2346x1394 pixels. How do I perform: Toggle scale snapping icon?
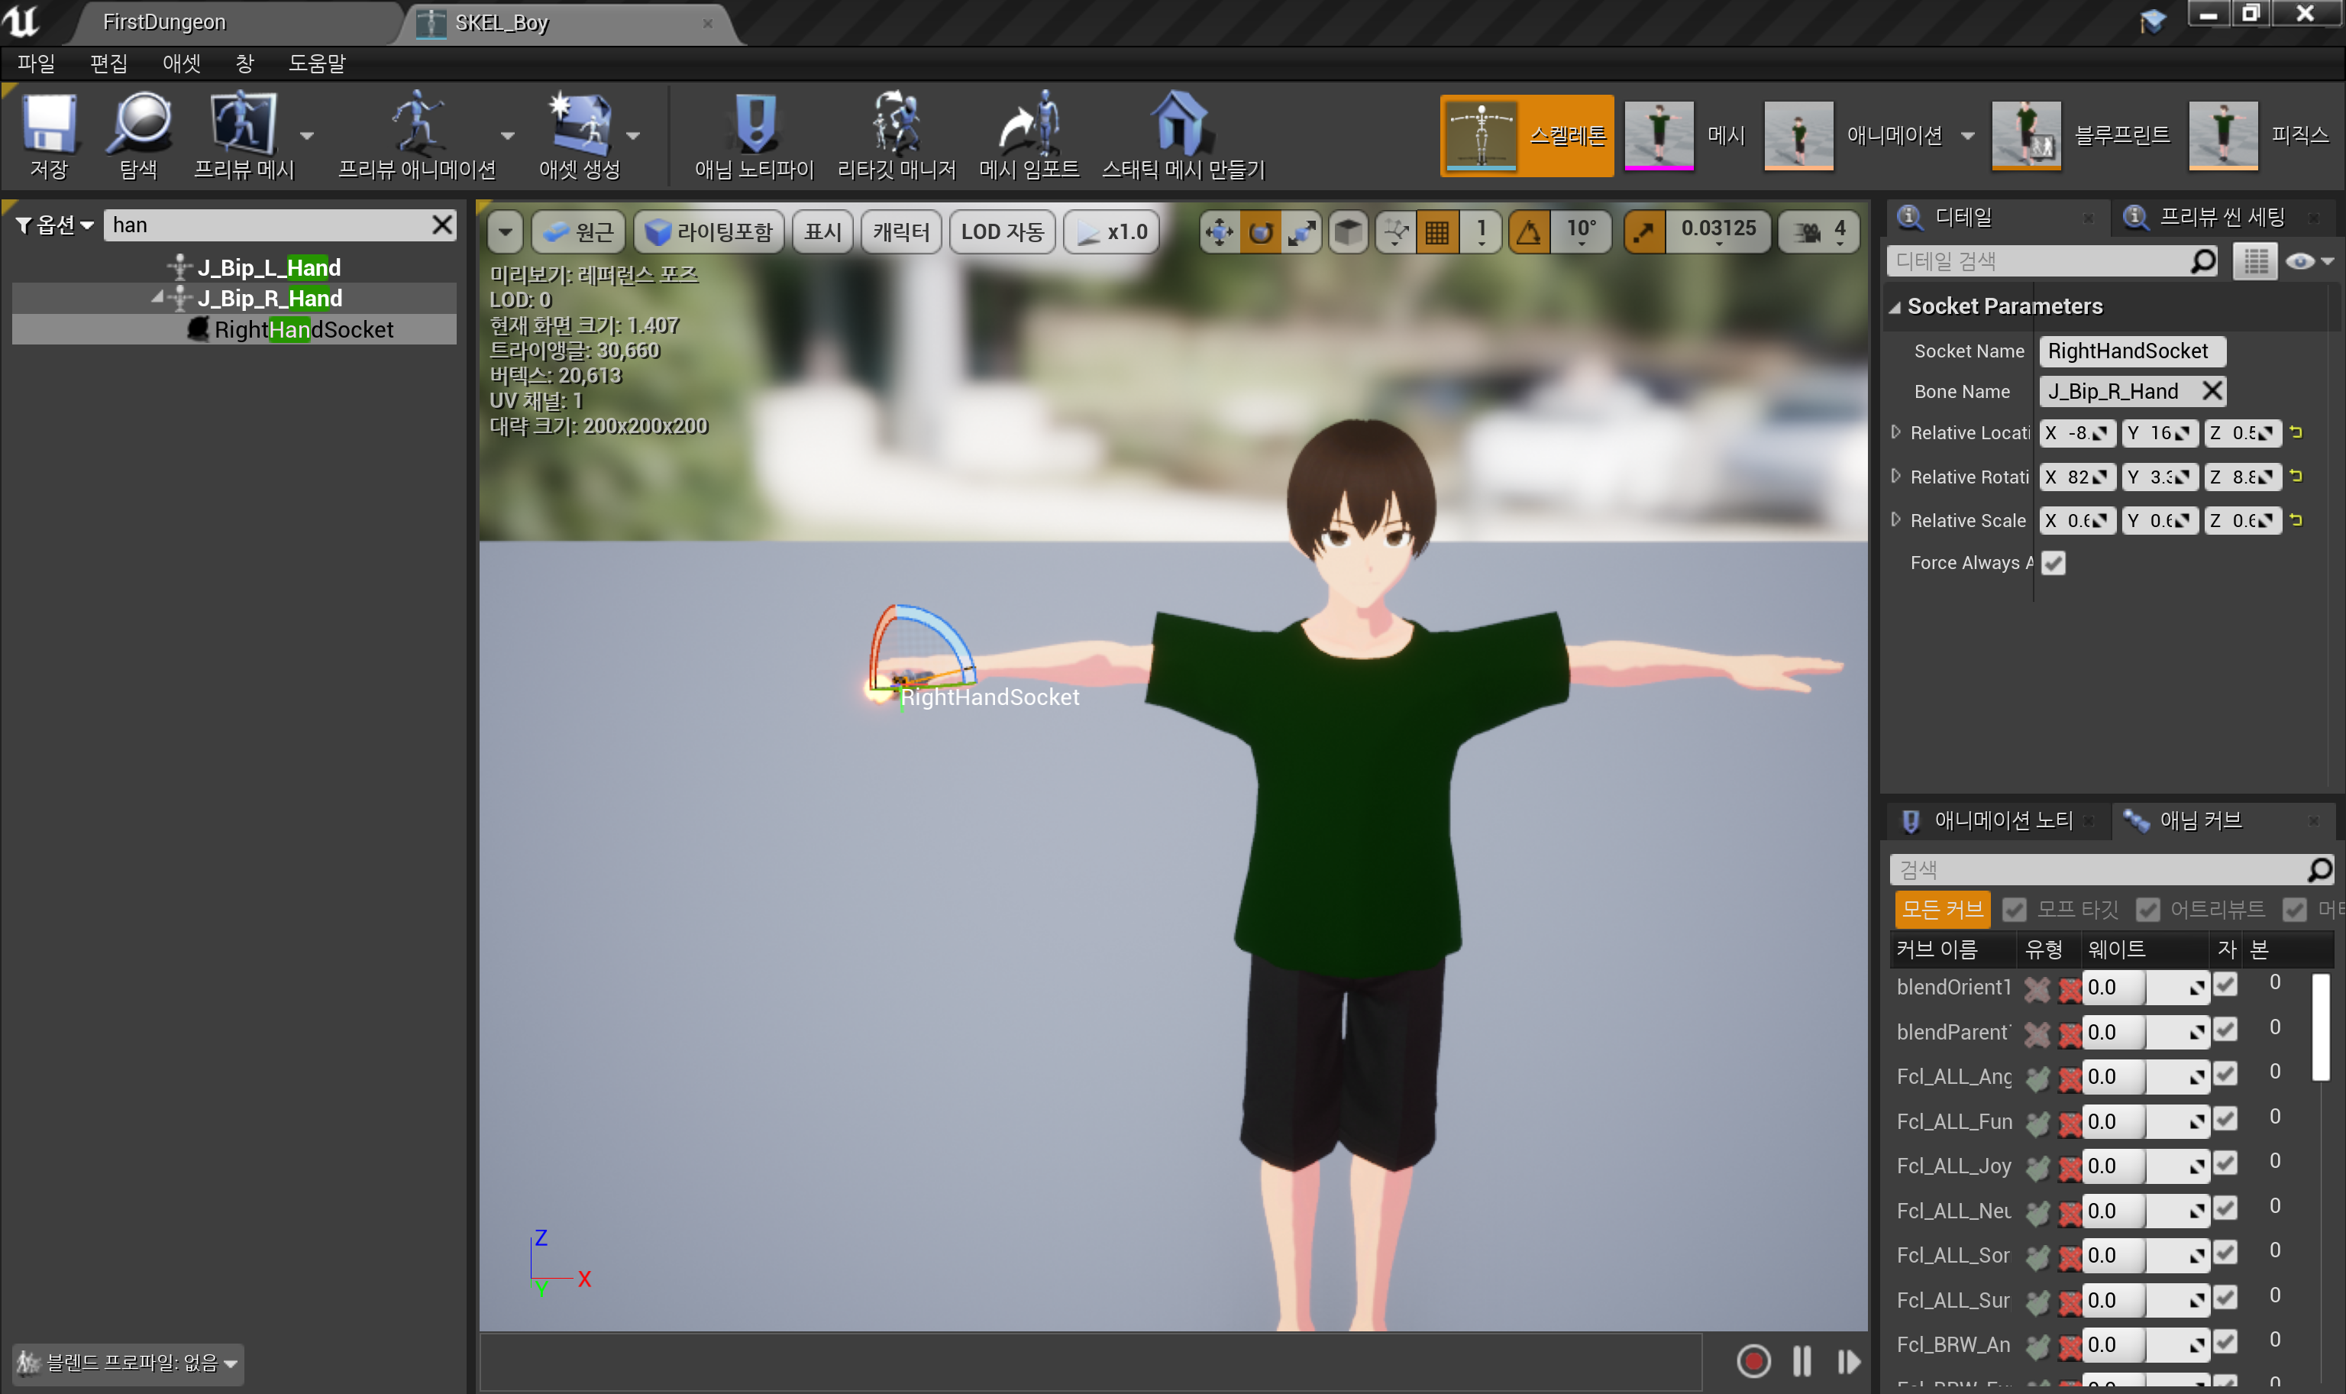1644,232
